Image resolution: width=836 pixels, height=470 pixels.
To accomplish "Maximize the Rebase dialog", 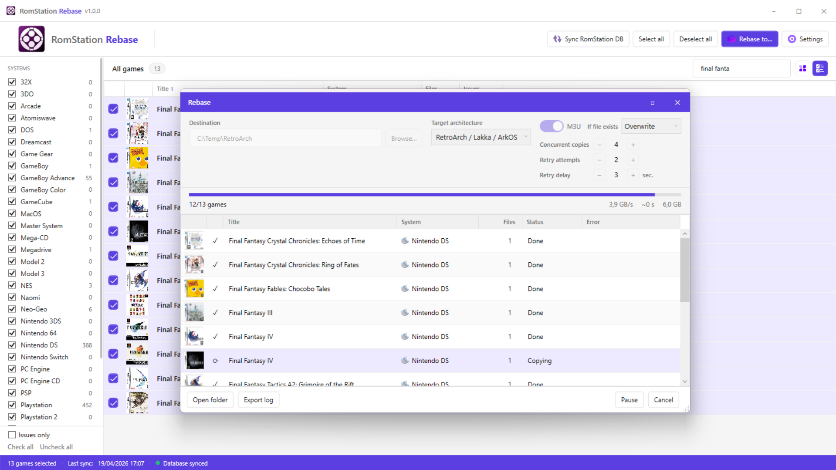I will point(652,103).
